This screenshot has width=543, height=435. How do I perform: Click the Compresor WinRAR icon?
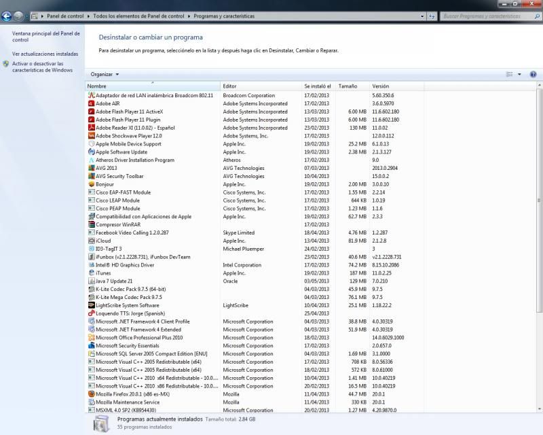click(x=92, y=224)
